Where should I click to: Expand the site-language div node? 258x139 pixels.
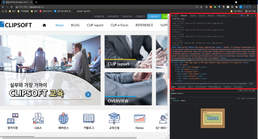[x=176, y=67]
